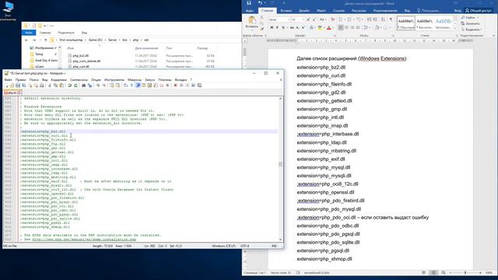Decrease font size in Word

(314, 19)
